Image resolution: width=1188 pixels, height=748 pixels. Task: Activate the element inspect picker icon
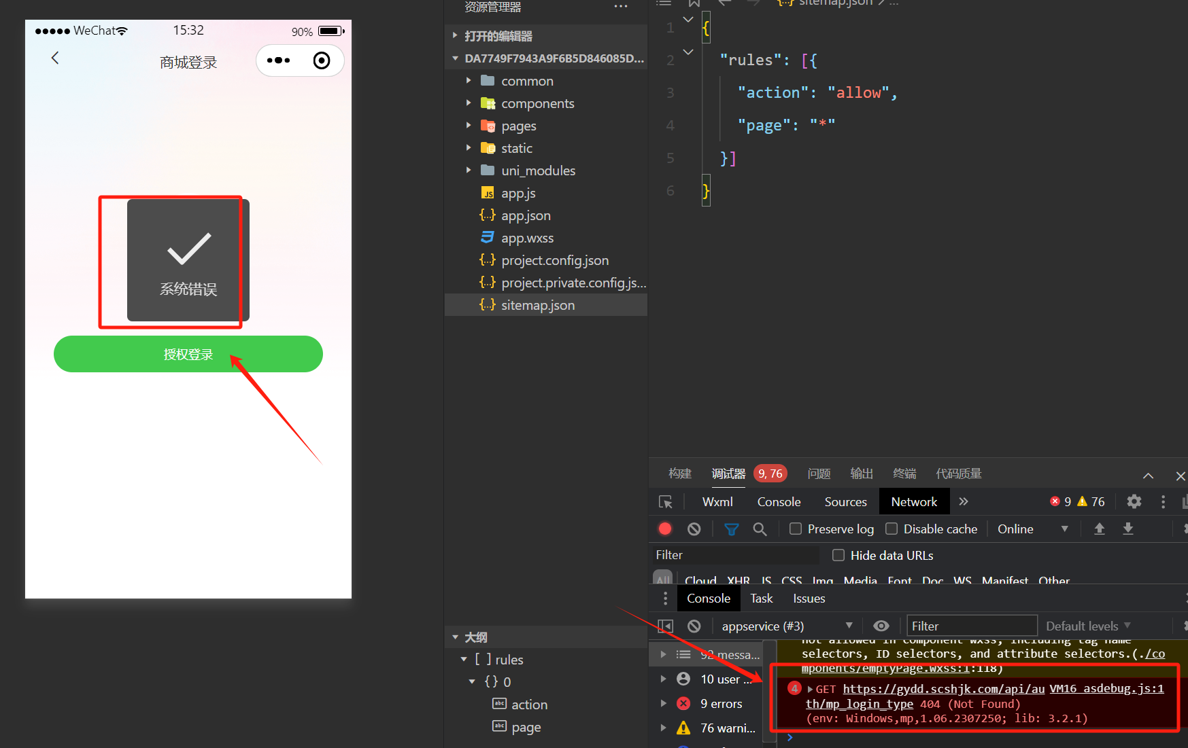click(x=666, y=502)
